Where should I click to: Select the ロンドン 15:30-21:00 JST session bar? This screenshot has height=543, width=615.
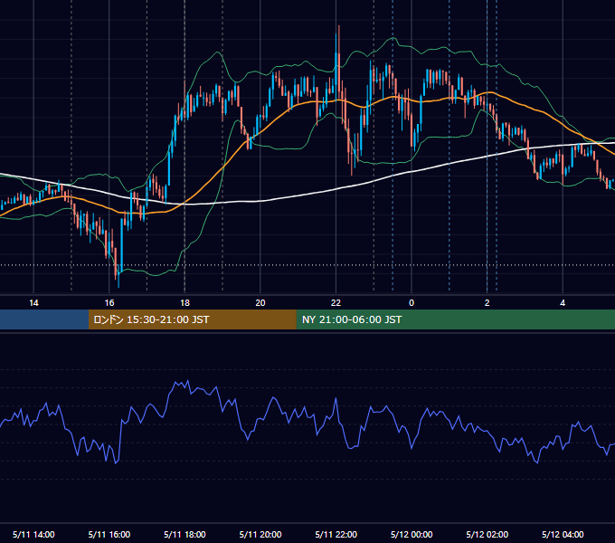click(192, 319)
